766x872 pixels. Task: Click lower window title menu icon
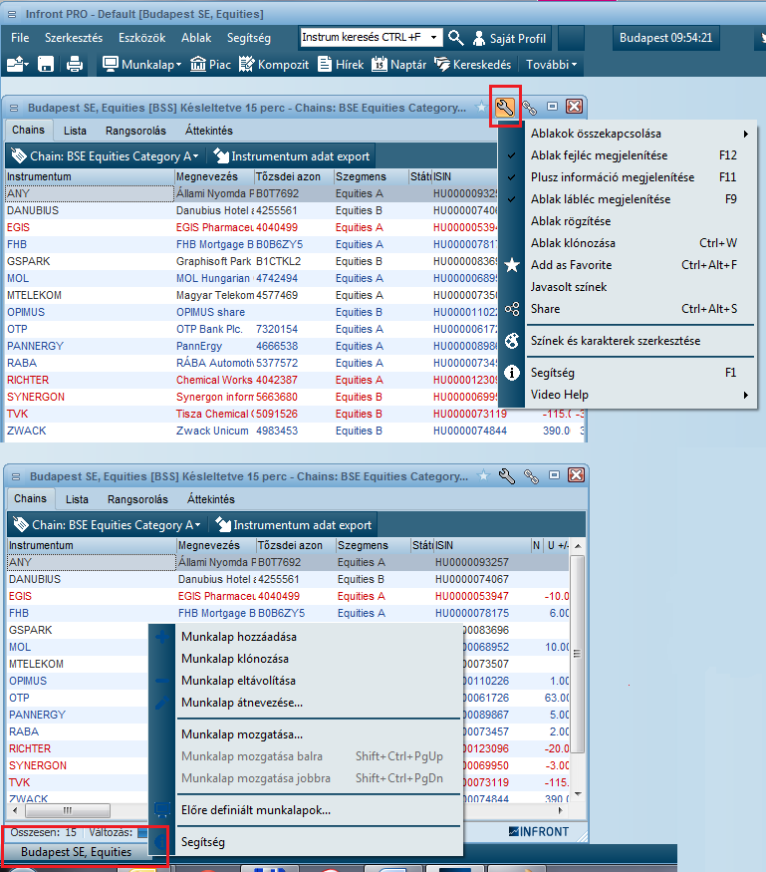pyautogui.click(x=16, y=476)
